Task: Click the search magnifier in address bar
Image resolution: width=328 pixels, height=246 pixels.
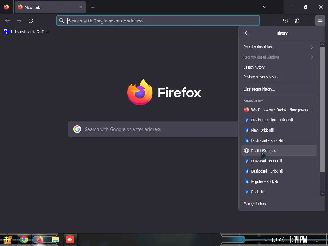Action: (x=61, y=20)
